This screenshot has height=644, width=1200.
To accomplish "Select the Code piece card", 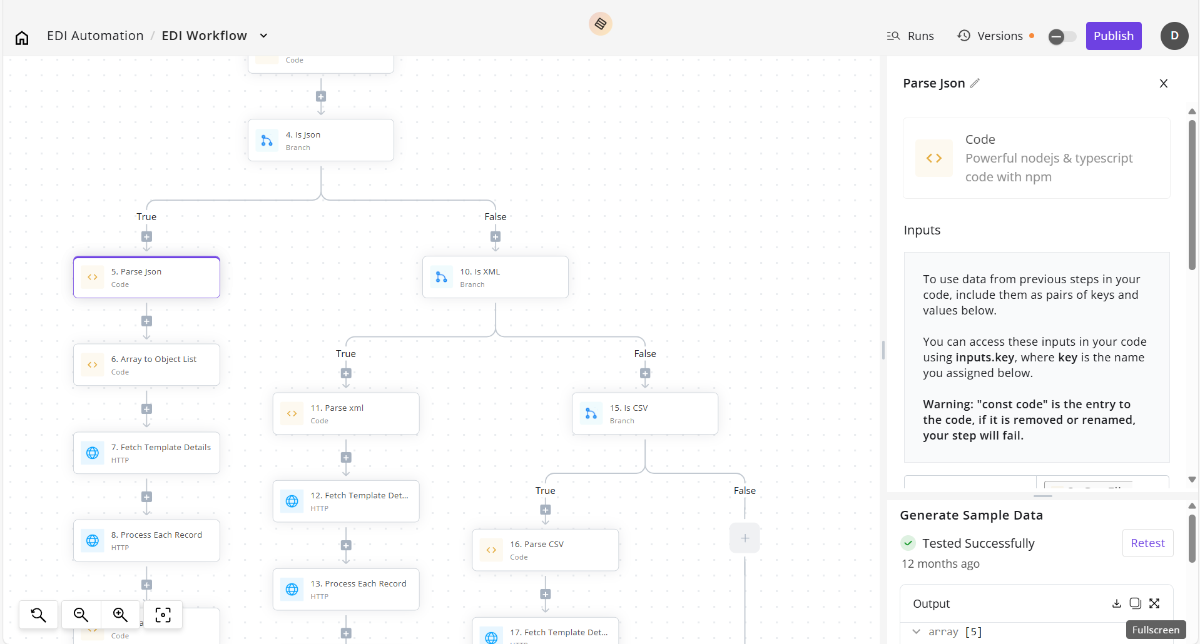I will point(1036,158).
